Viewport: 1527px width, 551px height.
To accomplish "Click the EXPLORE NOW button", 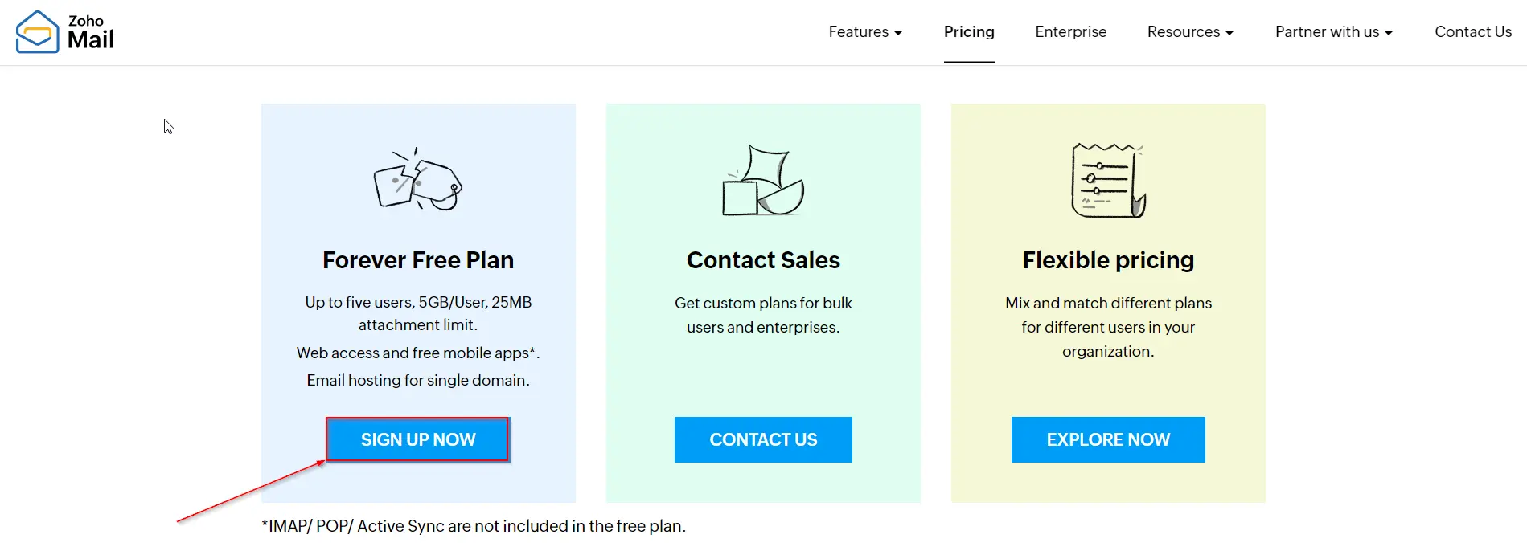I will tap(1108, 439).
